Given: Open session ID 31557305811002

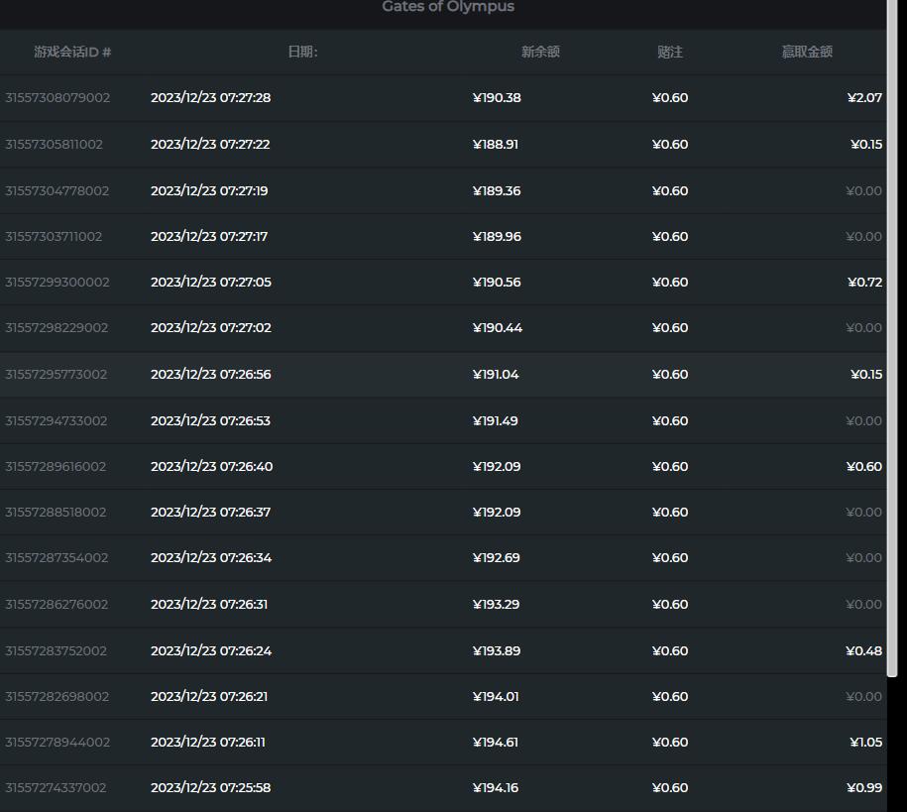Looking at the screenshot, I should click(x=54, y=144).
